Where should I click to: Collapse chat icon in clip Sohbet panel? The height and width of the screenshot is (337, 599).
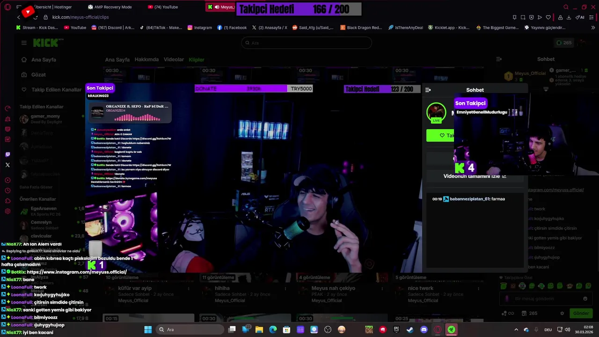point(428,90)
